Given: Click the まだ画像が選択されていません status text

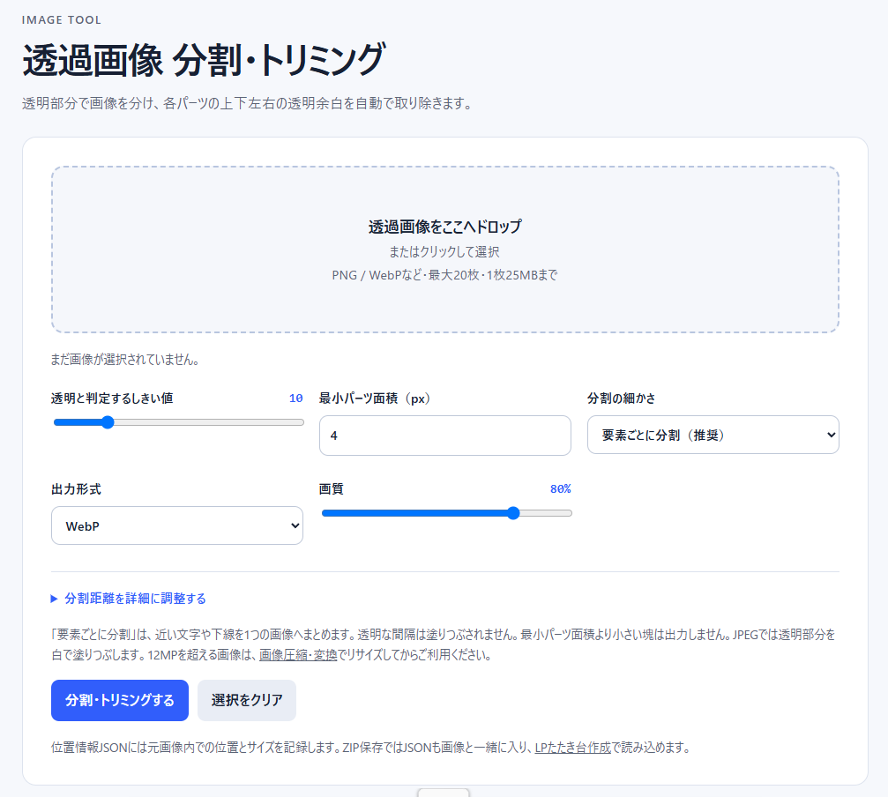Looking at the screenshot, I should [124, 360].
